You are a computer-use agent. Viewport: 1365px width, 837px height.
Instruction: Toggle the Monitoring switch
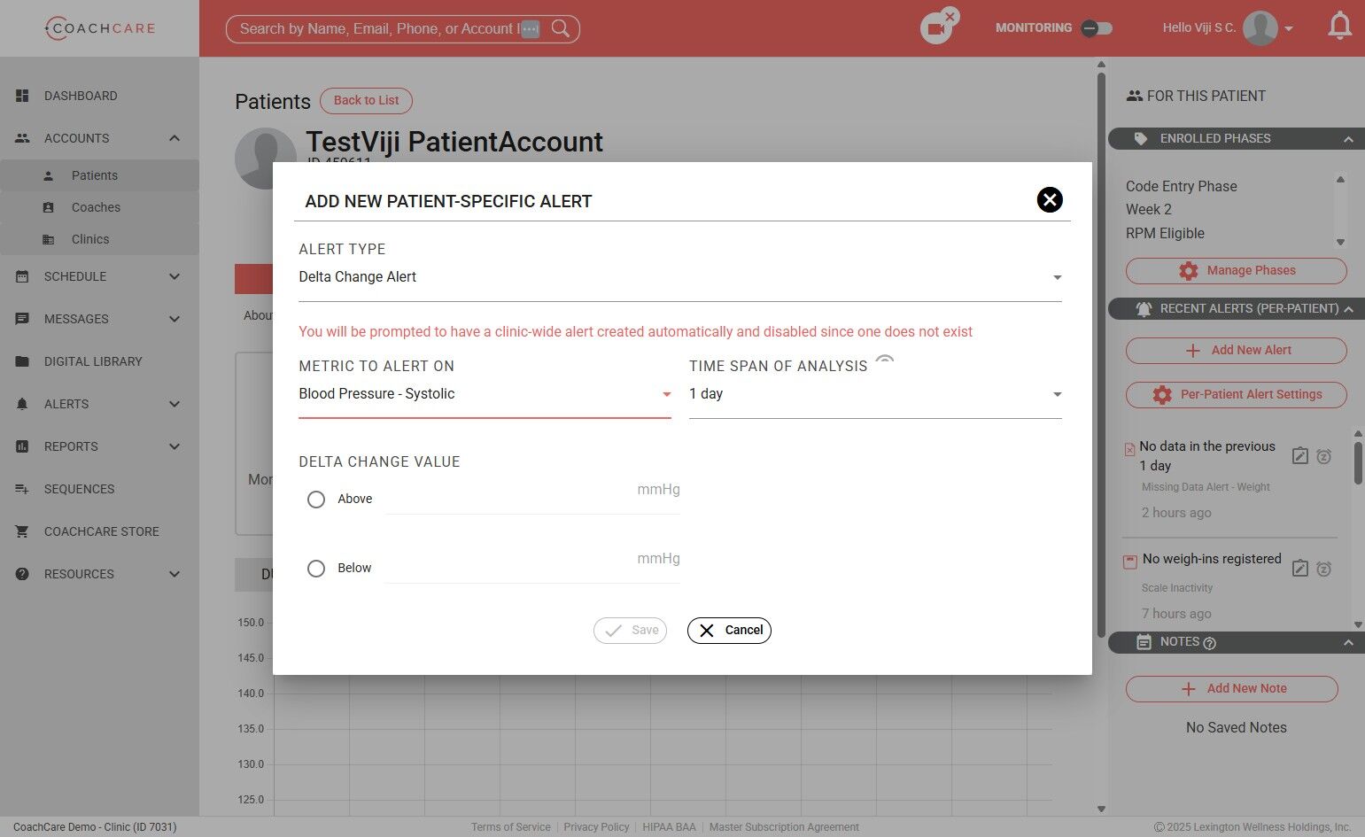tap(1097, 28)
